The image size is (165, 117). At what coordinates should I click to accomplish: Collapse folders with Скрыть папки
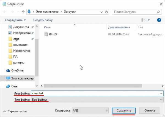point(15,111)
